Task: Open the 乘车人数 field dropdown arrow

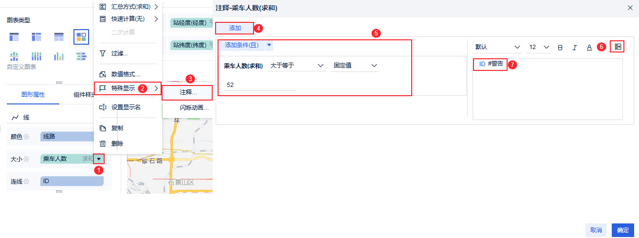Action: point(99,158)
